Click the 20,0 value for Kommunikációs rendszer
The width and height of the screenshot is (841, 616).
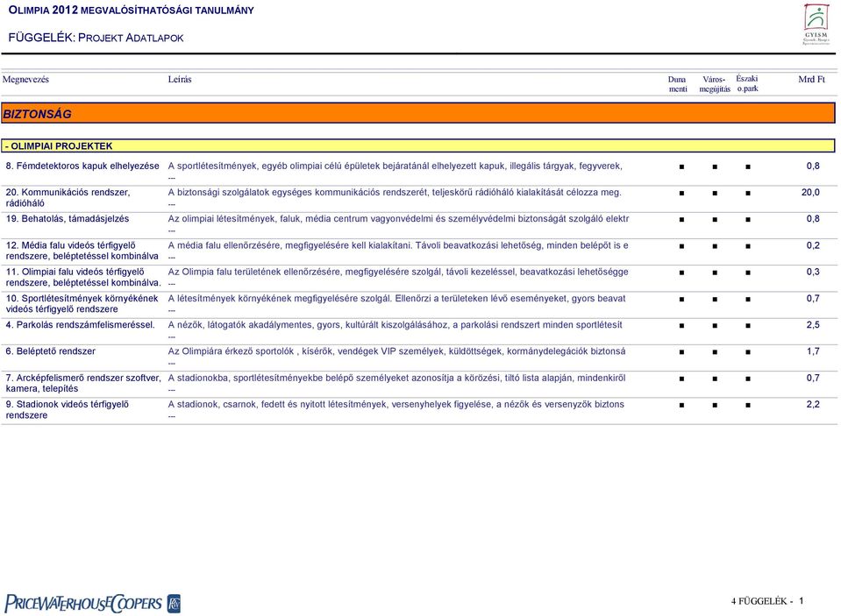pyautogui.click(x=810, y=193)
